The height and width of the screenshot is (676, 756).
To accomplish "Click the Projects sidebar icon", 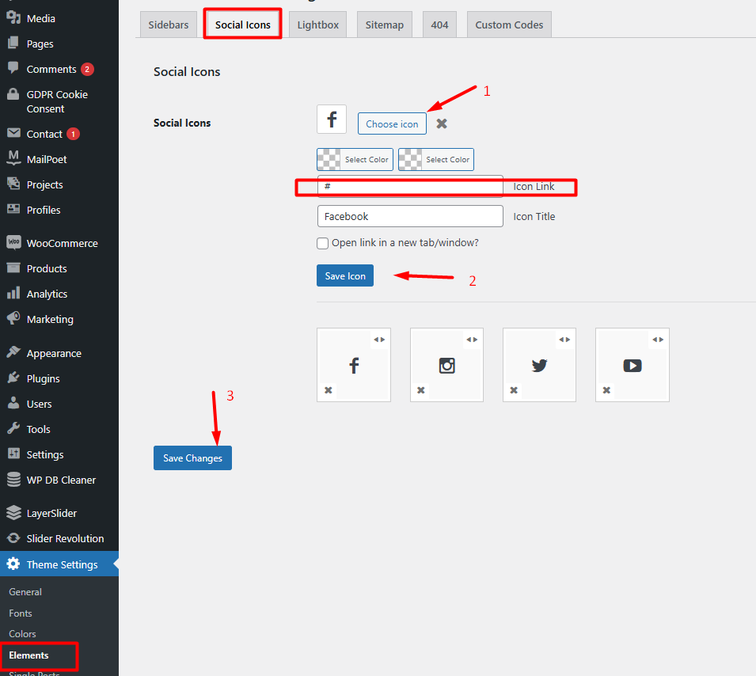I will pos(13,184).
